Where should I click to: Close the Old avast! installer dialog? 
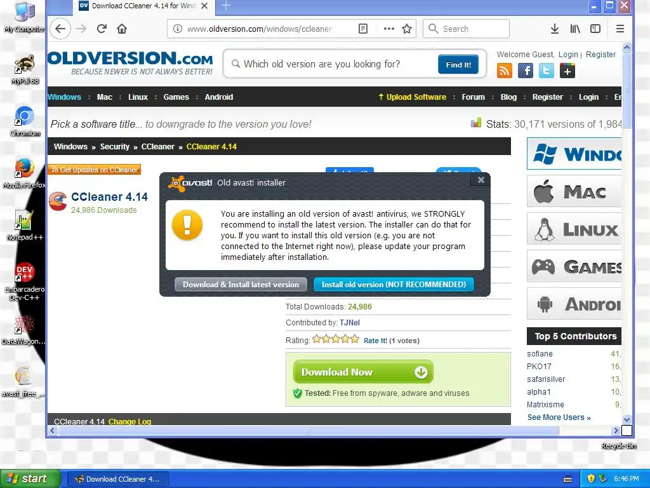(x=481, y=180)
